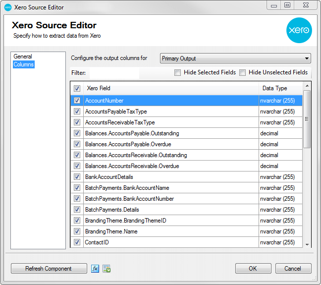321x285 pixels.
Task: Uncheck the ContactID checkbox
Action: 77,242
